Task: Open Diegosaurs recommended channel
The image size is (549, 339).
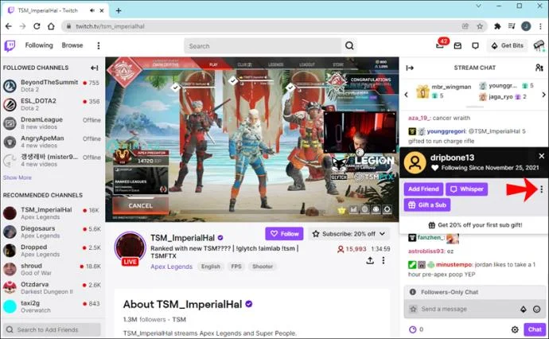Action: pos(52,232)
